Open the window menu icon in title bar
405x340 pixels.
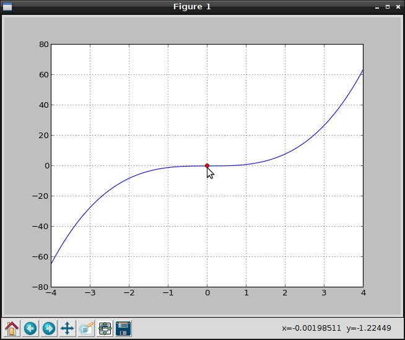pyautogui.click(x=7, y=7)
